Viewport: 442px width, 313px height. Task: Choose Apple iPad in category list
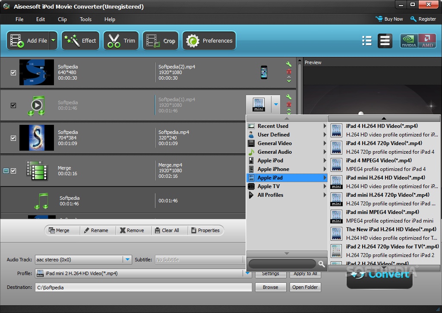[287, 178]
